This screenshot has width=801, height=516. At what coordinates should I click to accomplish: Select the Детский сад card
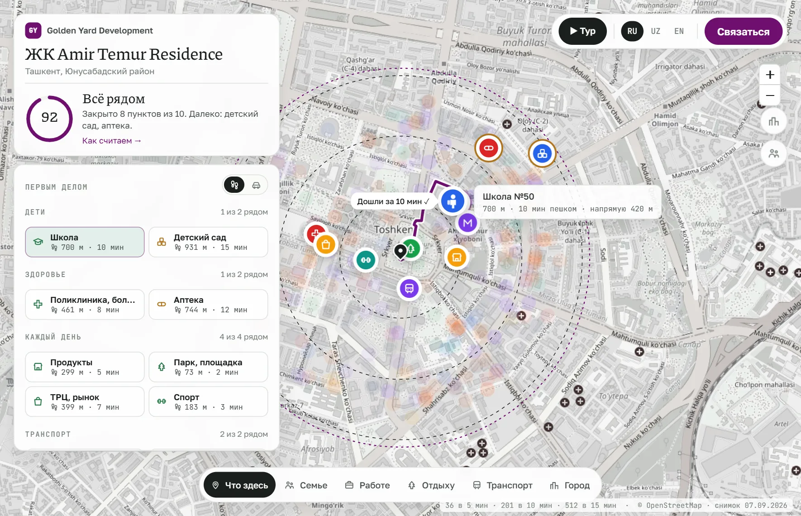(x=208, y=242)
